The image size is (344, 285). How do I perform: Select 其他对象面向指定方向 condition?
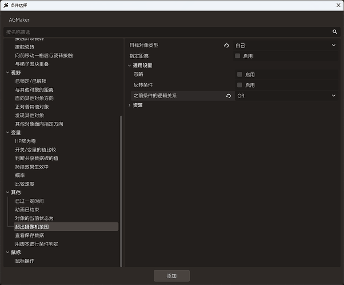[x=39, y=124]
